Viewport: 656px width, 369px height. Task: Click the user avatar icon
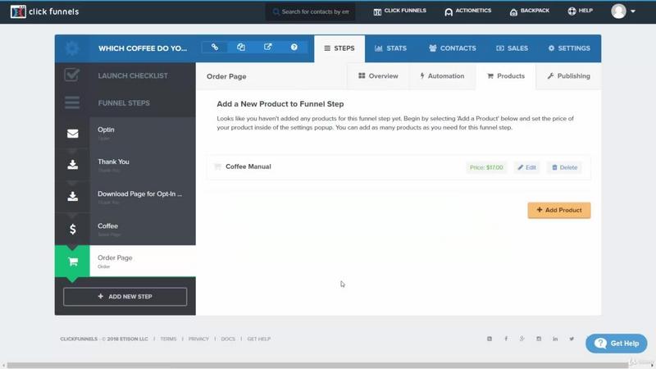coord(618,11)
